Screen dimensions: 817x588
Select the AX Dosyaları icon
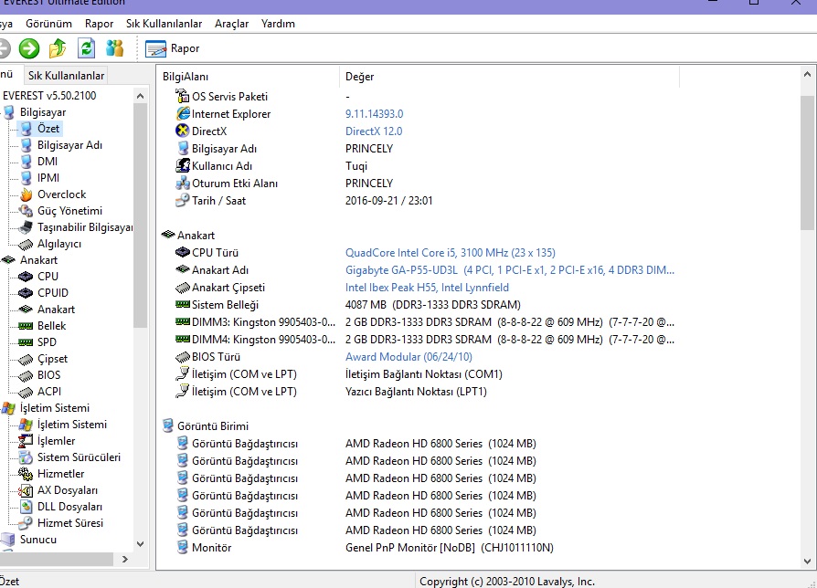coord(27,490)
